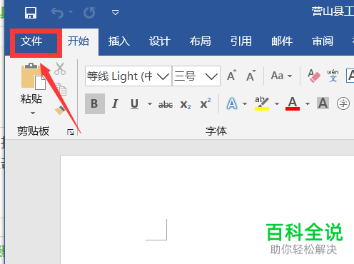
Task: Toggle Underline formatting
Action: coord(135,103)
